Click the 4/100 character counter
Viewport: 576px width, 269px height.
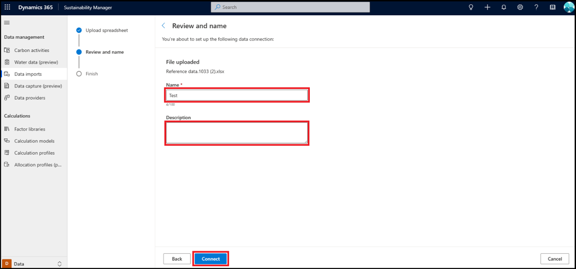(171, 105)
